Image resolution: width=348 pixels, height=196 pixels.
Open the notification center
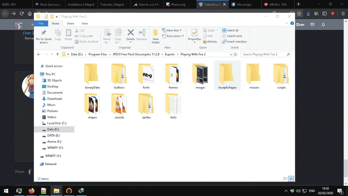coord(340,191)
